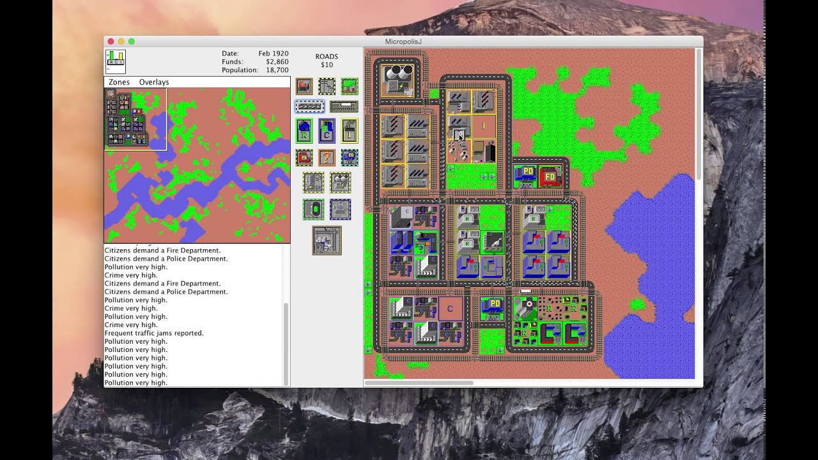Screen dimensions: 818x460
Task: Click the MicropolisJ window title
Action: (403, 42)
